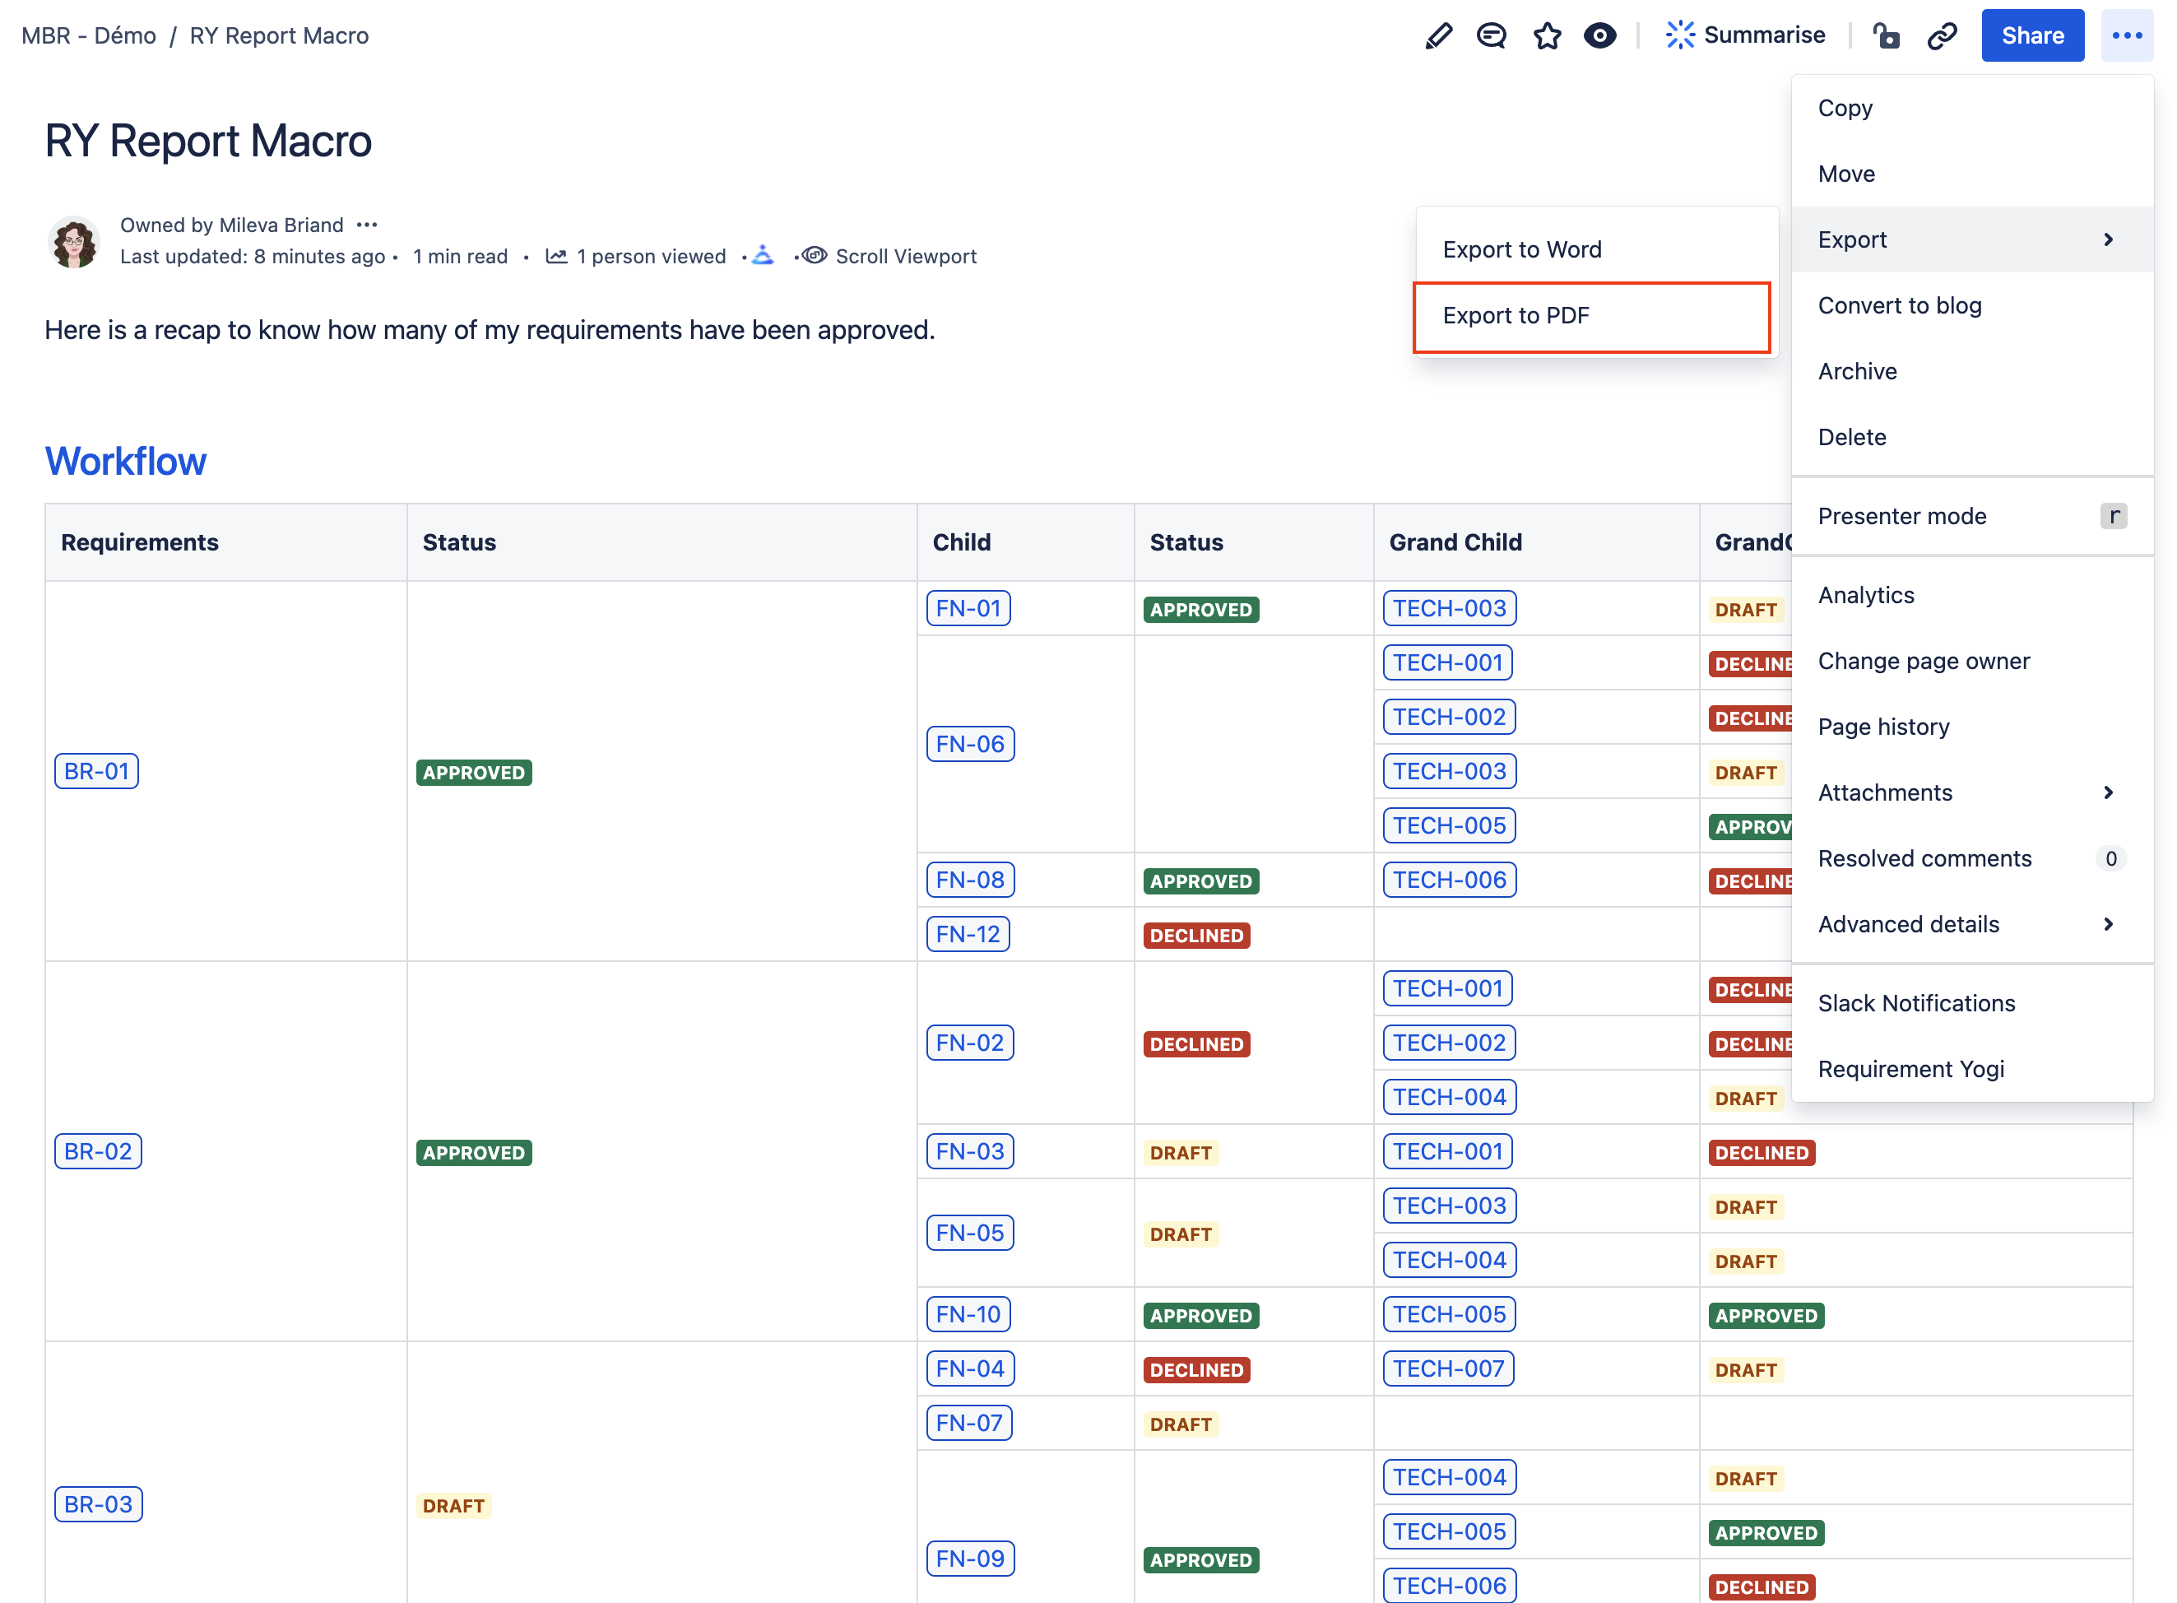Expand Advanced details options
2177x1603 pixels.
click(2107, 924)
